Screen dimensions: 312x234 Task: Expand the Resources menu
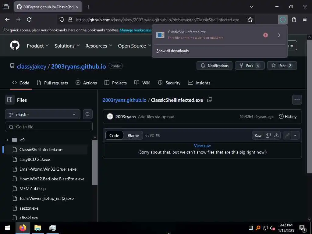pyautogui.click(x=99, y=46)
